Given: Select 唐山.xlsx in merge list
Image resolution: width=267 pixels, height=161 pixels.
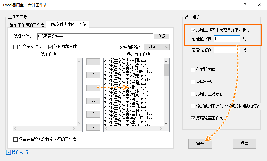Looking at the screenshot, I should pos(126,122).
